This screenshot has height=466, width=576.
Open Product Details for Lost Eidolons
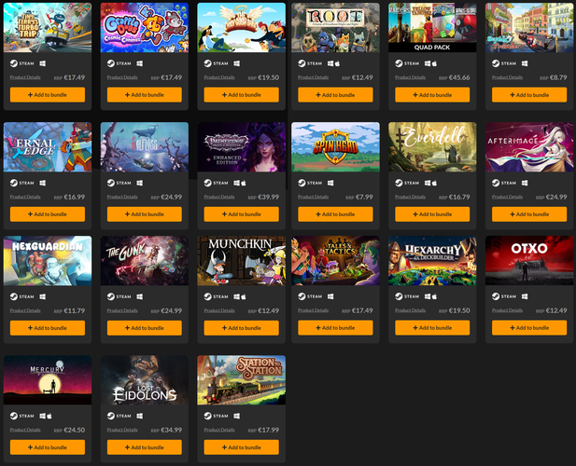(122, 430)
